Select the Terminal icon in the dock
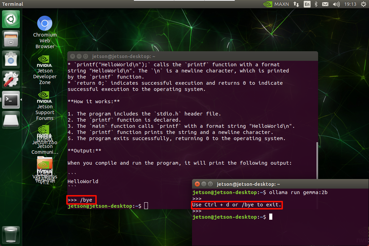Screen dimensions: 369x246 (11, 100)
